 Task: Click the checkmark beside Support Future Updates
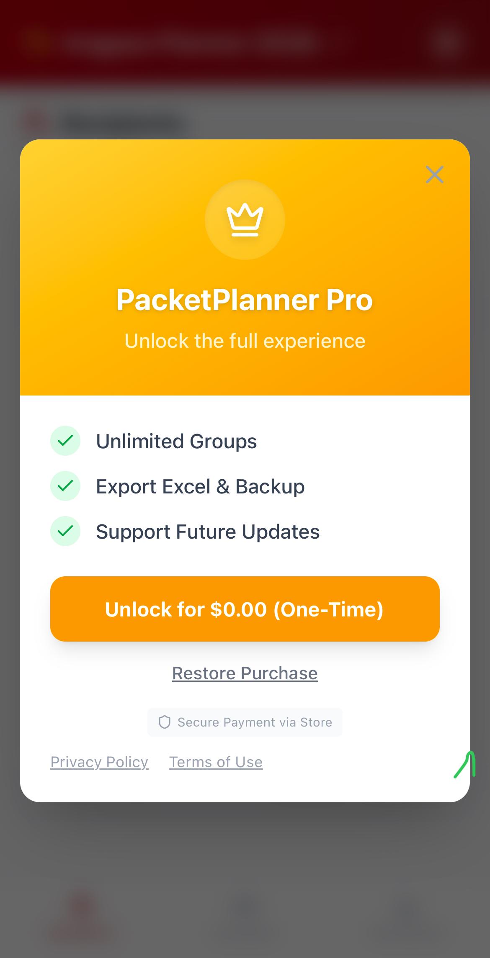(x=65, y=531)
